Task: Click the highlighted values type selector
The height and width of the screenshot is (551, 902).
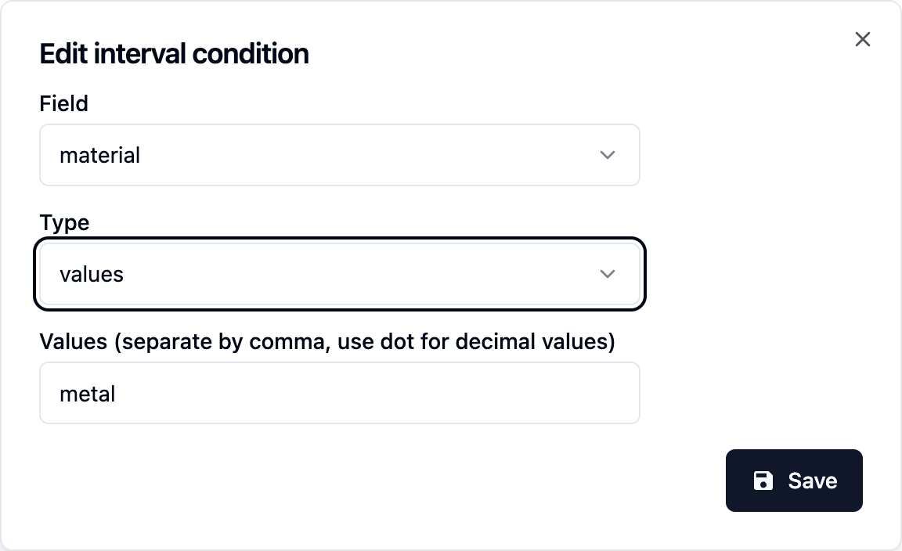Action: coord(339,274)
